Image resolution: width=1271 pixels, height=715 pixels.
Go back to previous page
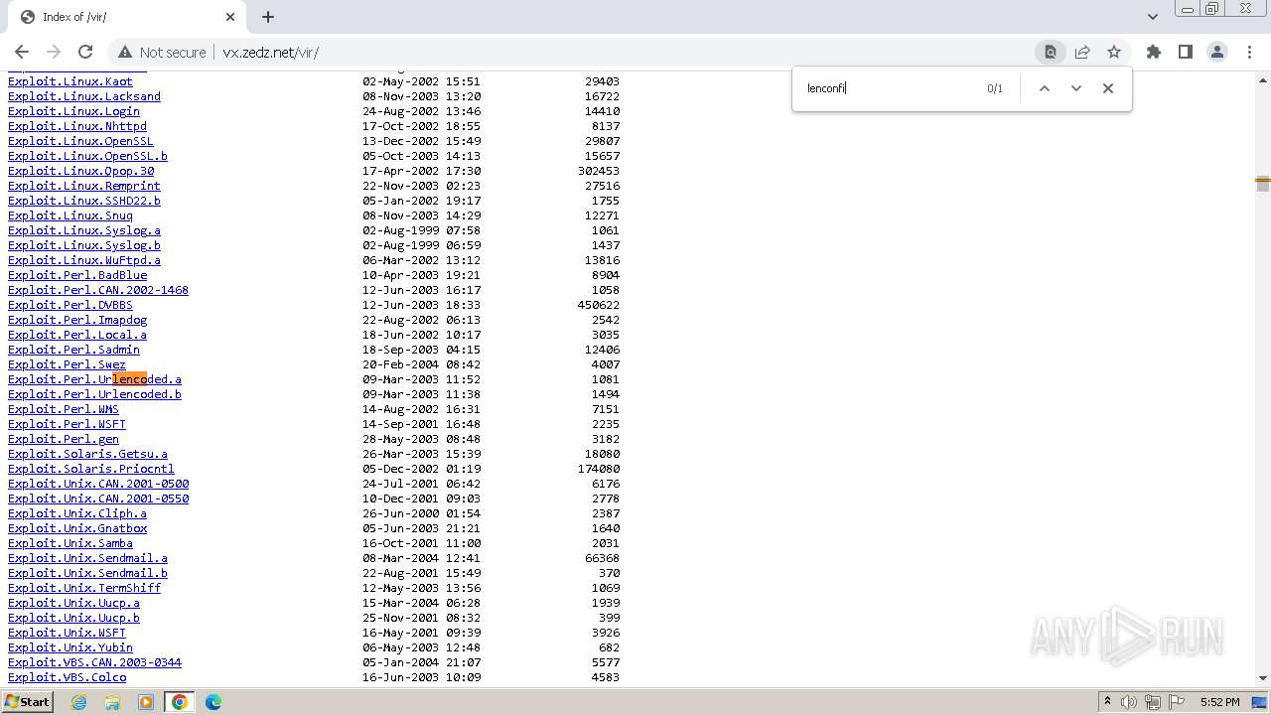(x=22, y=52)
